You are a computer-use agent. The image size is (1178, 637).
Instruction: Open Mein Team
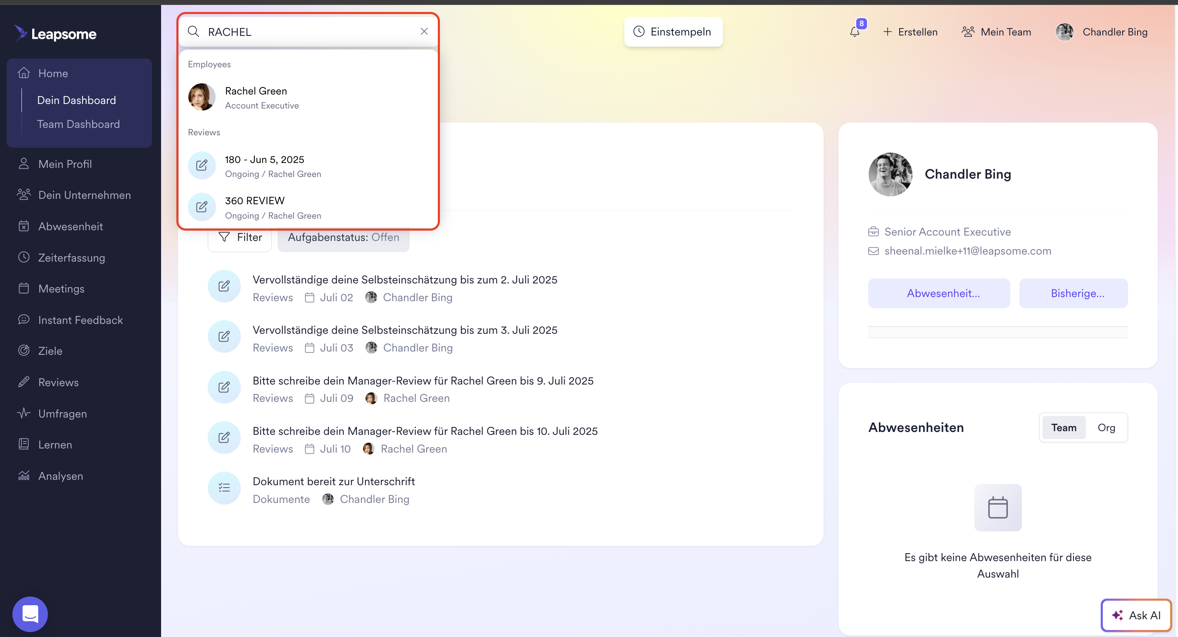[x=996, y=31]
